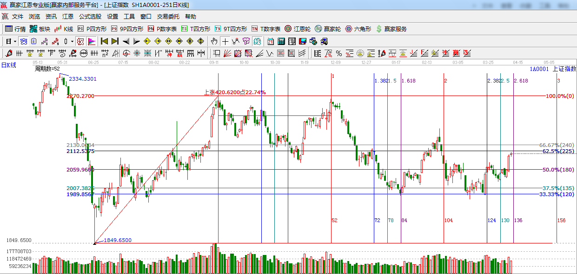Image resolution: width=577 pixels, height=274 pixels.
Task: Open the 日K线 period label selector
Action: coord(8,65)
